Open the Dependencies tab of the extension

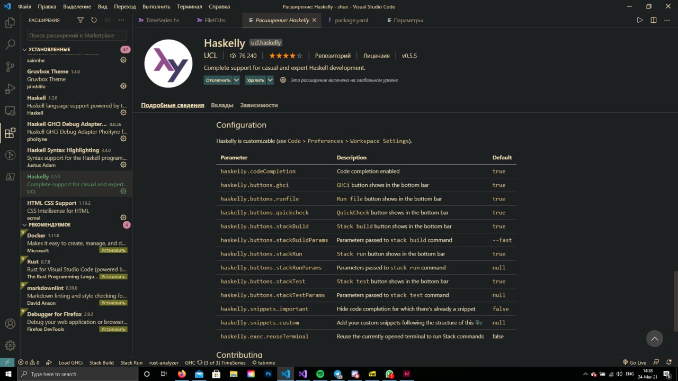click(259, 105)
